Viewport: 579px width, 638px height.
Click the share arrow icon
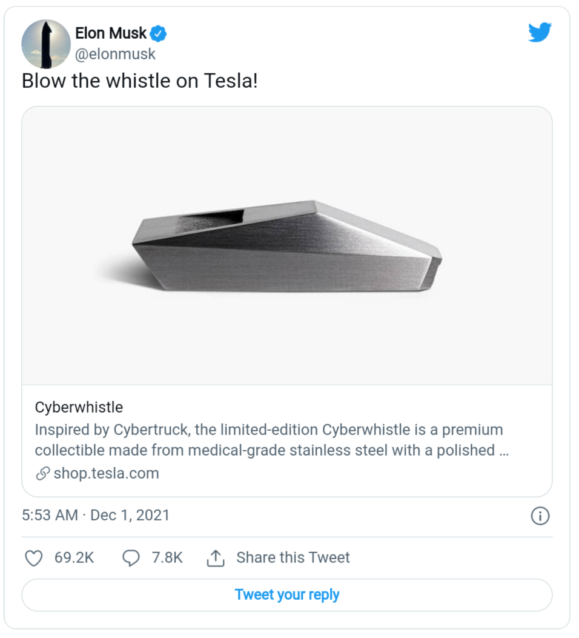(x=216, y=558)
